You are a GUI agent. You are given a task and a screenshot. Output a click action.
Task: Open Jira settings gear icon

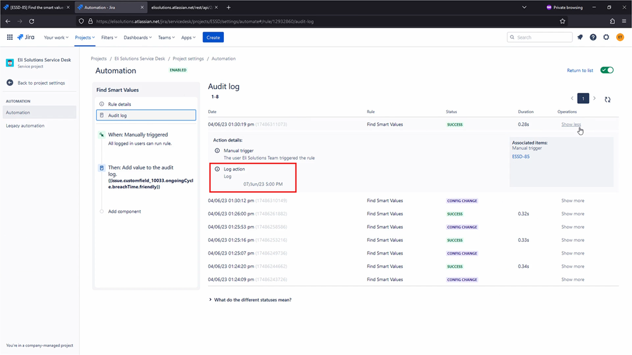tap(606, 37)
